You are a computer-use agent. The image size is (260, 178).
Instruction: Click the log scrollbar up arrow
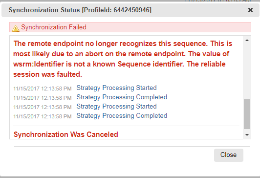247,40
